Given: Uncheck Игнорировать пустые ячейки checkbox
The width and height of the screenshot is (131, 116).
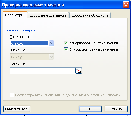Looking at the screenshot, I should (x=66, y=43).
